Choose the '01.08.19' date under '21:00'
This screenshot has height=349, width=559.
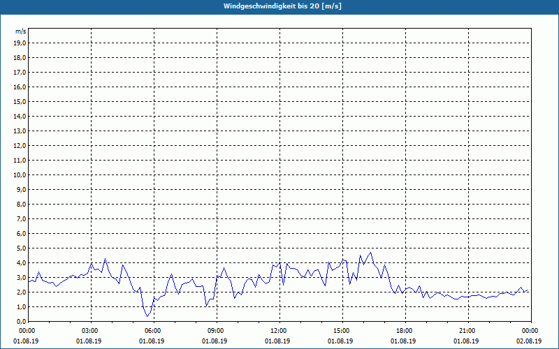tap(466, 341)
